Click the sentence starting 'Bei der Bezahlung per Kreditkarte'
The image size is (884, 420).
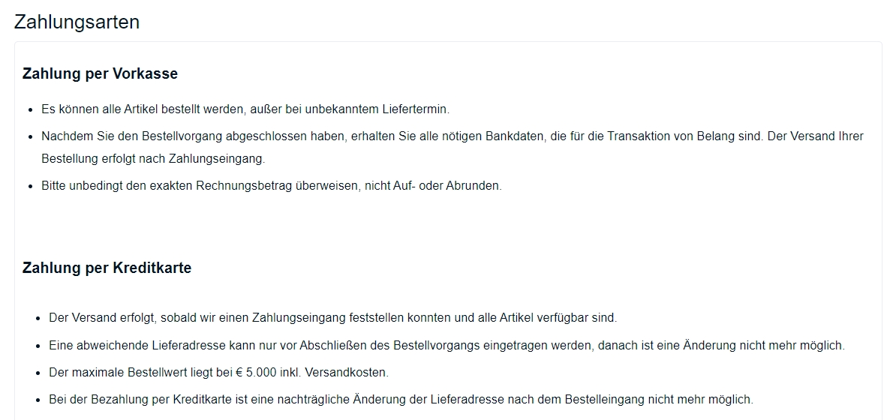[x=401, y=400]
